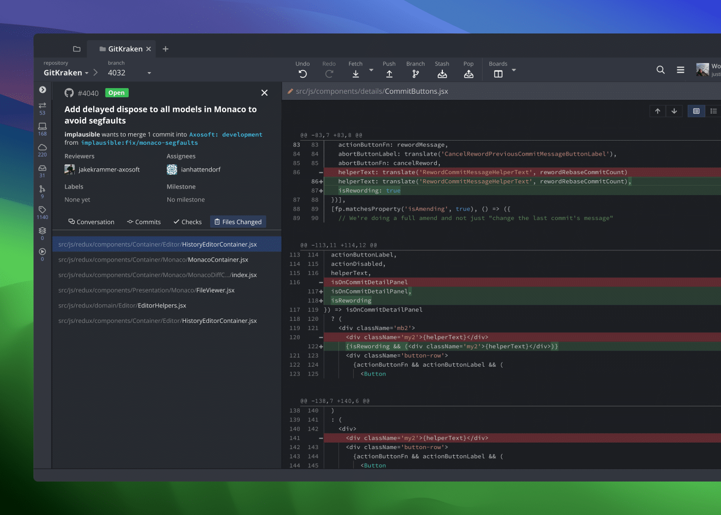Fetch from remote

(x=355, y=70)
